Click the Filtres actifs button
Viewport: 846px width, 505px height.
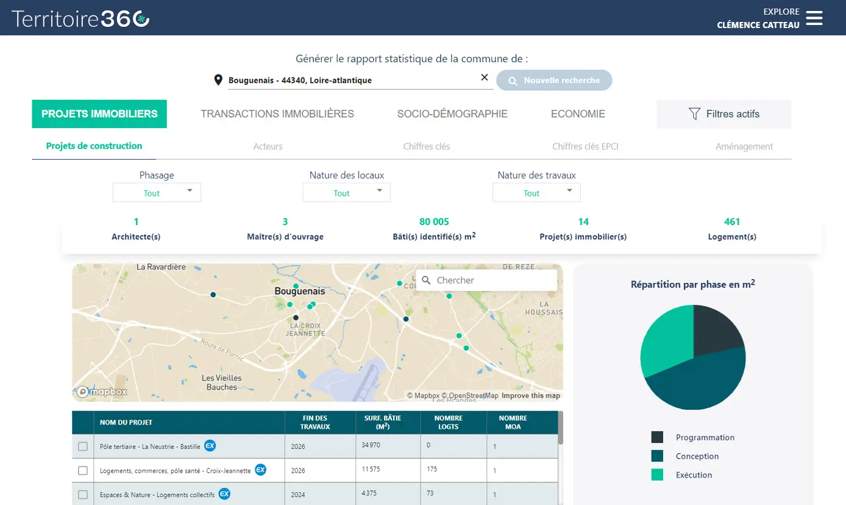[x=724, y=114]
